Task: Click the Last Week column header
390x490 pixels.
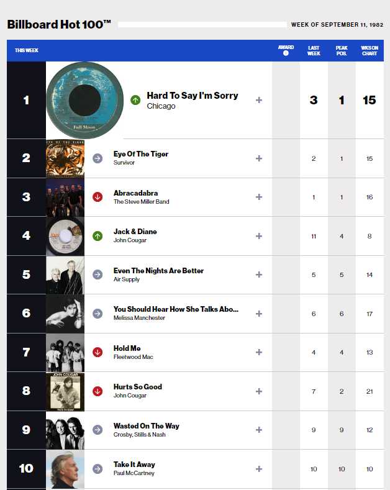Action: (314, 51)
